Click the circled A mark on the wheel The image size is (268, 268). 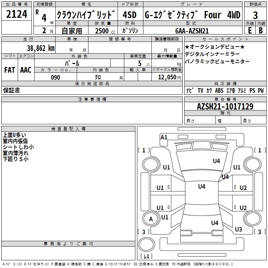(x=151, y=219)
